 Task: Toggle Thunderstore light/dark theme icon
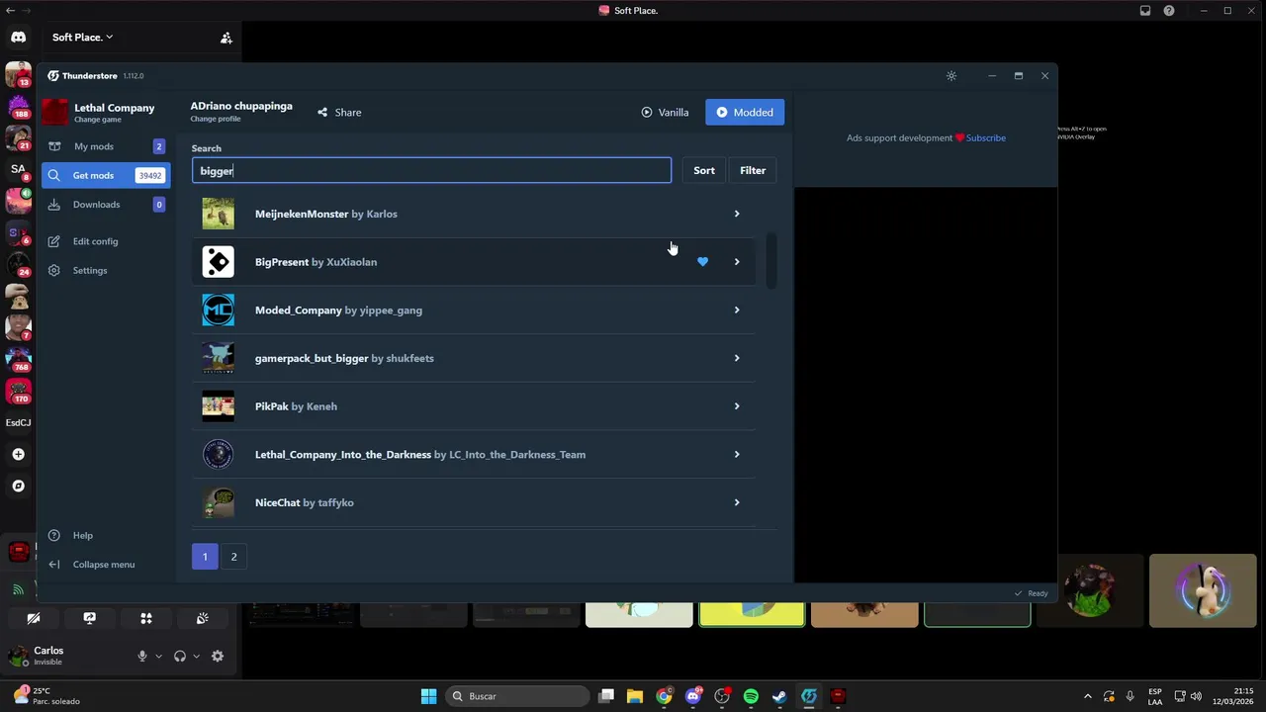coord(951,76)
